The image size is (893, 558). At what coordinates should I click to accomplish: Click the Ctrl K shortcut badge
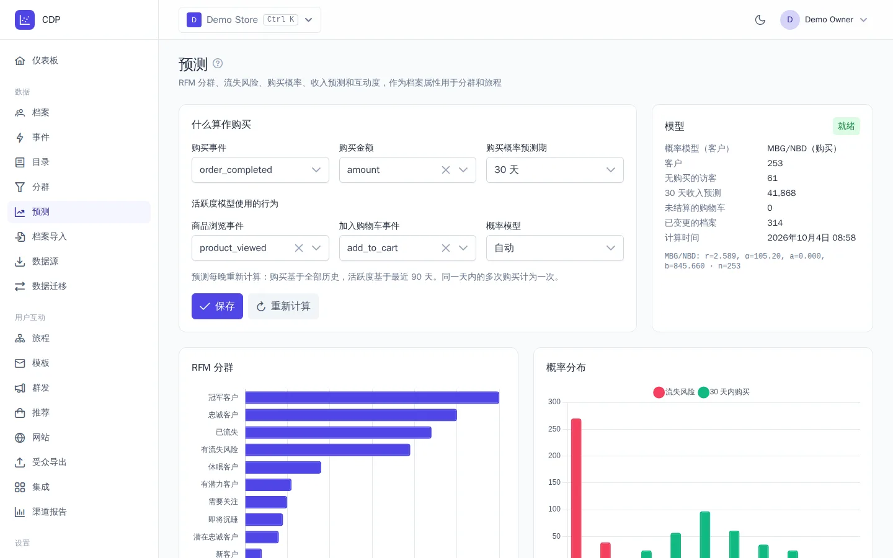(x=281, y=20)
